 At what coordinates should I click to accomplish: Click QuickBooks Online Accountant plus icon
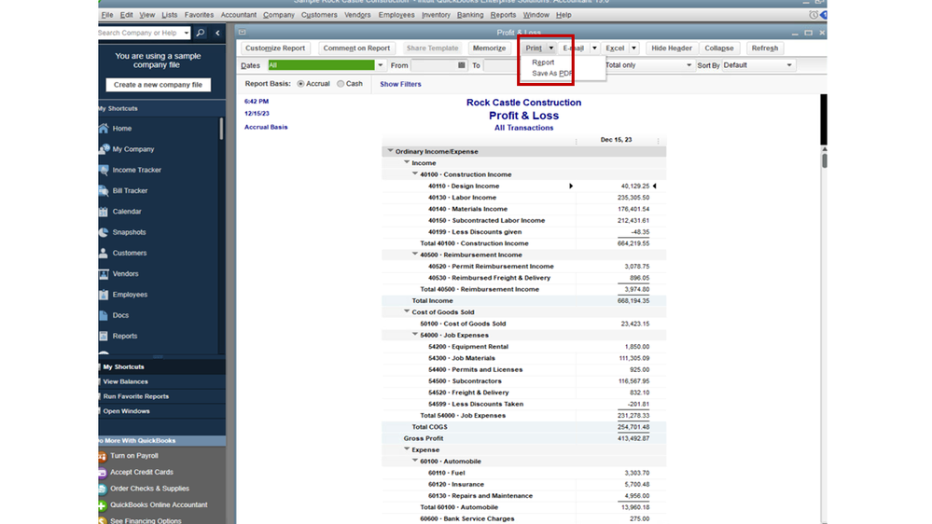[103, 505]
